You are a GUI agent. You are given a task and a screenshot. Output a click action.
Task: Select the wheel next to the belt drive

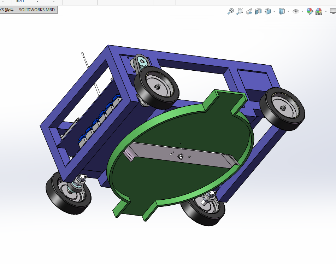tap(157, 87)
